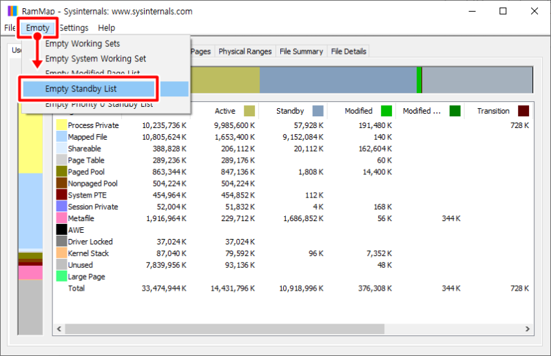Click the Shareable light blue swatch
This screenshot has width=551, height=356.
point(61,148)
